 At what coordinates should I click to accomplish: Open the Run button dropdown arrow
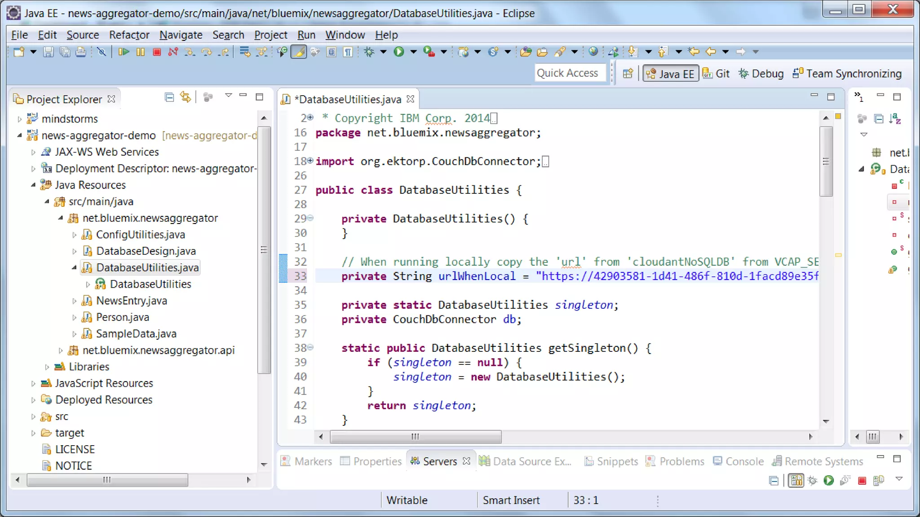coord(413,52)
